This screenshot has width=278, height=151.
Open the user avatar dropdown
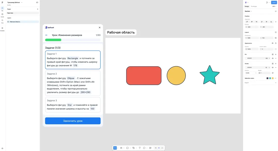(x=247, y=3)
